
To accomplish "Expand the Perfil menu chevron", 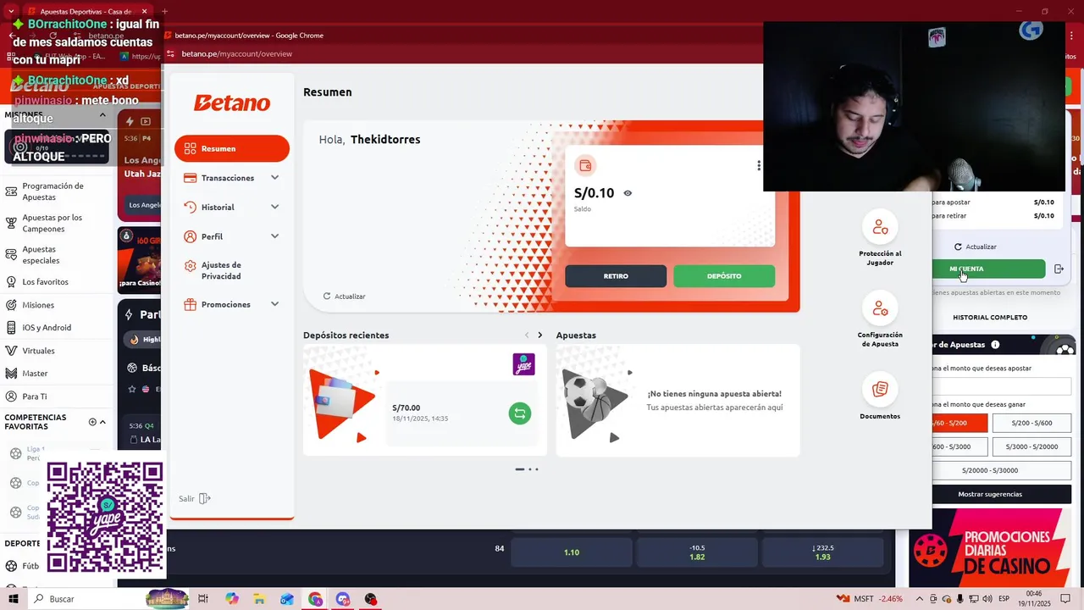I will click(274, 236).
